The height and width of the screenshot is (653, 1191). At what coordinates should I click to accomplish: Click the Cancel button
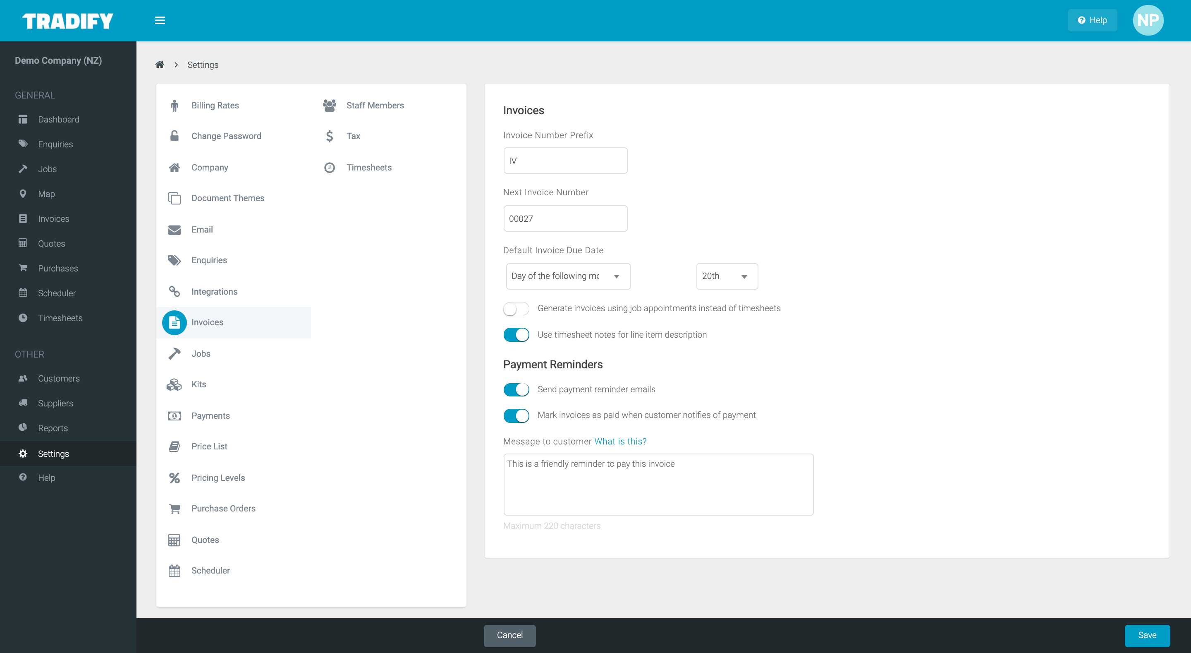tap(509, 636)
